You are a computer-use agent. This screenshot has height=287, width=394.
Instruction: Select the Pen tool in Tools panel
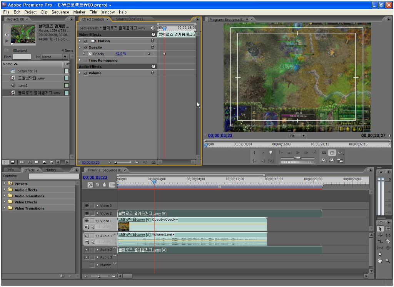pyautogui.click(x=380, y=254)
